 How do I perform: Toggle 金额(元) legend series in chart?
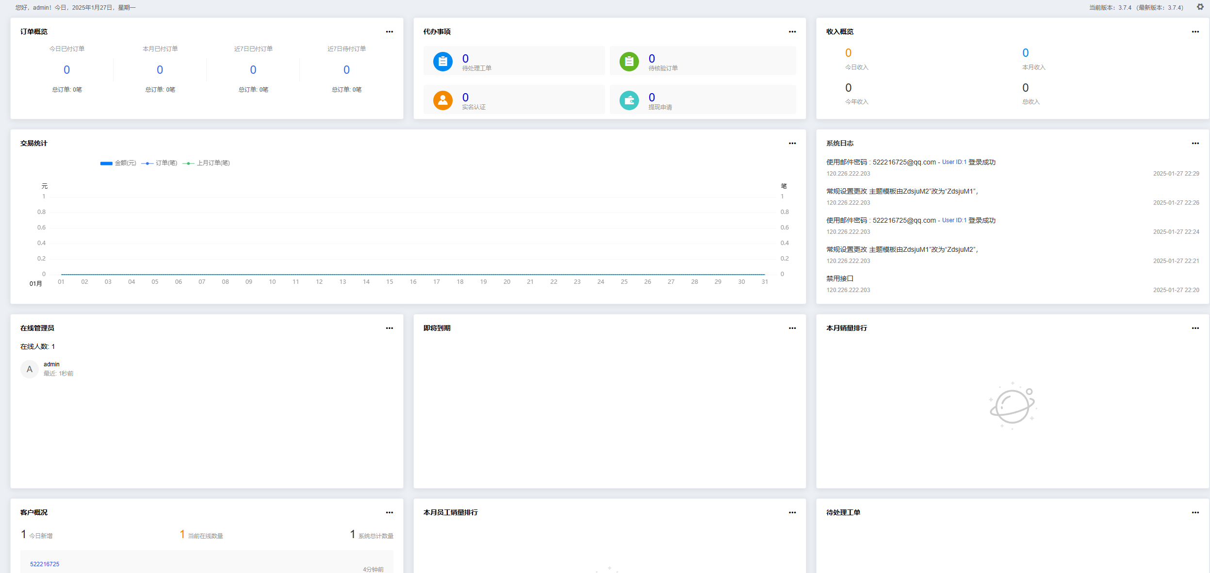(118, 163)
